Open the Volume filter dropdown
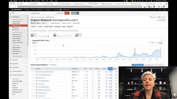 [55, 31]
